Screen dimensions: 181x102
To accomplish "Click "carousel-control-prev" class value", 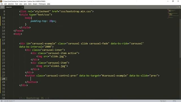I will [x=61, y=76].
